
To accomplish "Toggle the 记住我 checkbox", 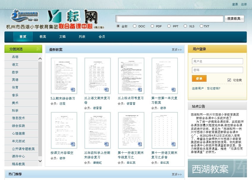I will 229,80.
